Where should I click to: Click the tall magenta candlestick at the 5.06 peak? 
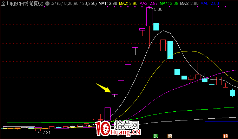pos(149,17)
